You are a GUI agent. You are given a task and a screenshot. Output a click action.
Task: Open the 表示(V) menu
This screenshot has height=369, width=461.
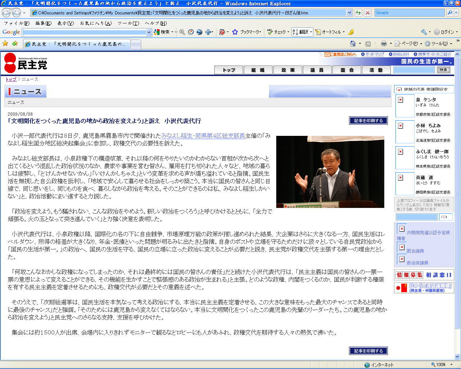coord(65,23)
